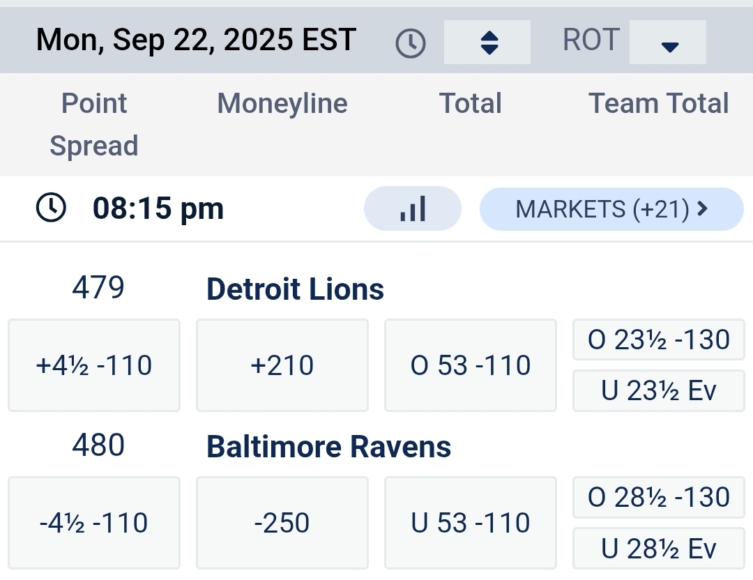The image size is (753, 580).
Task: Pick Ravens team total O 28½ -130
Action: [x=659, y=498]
